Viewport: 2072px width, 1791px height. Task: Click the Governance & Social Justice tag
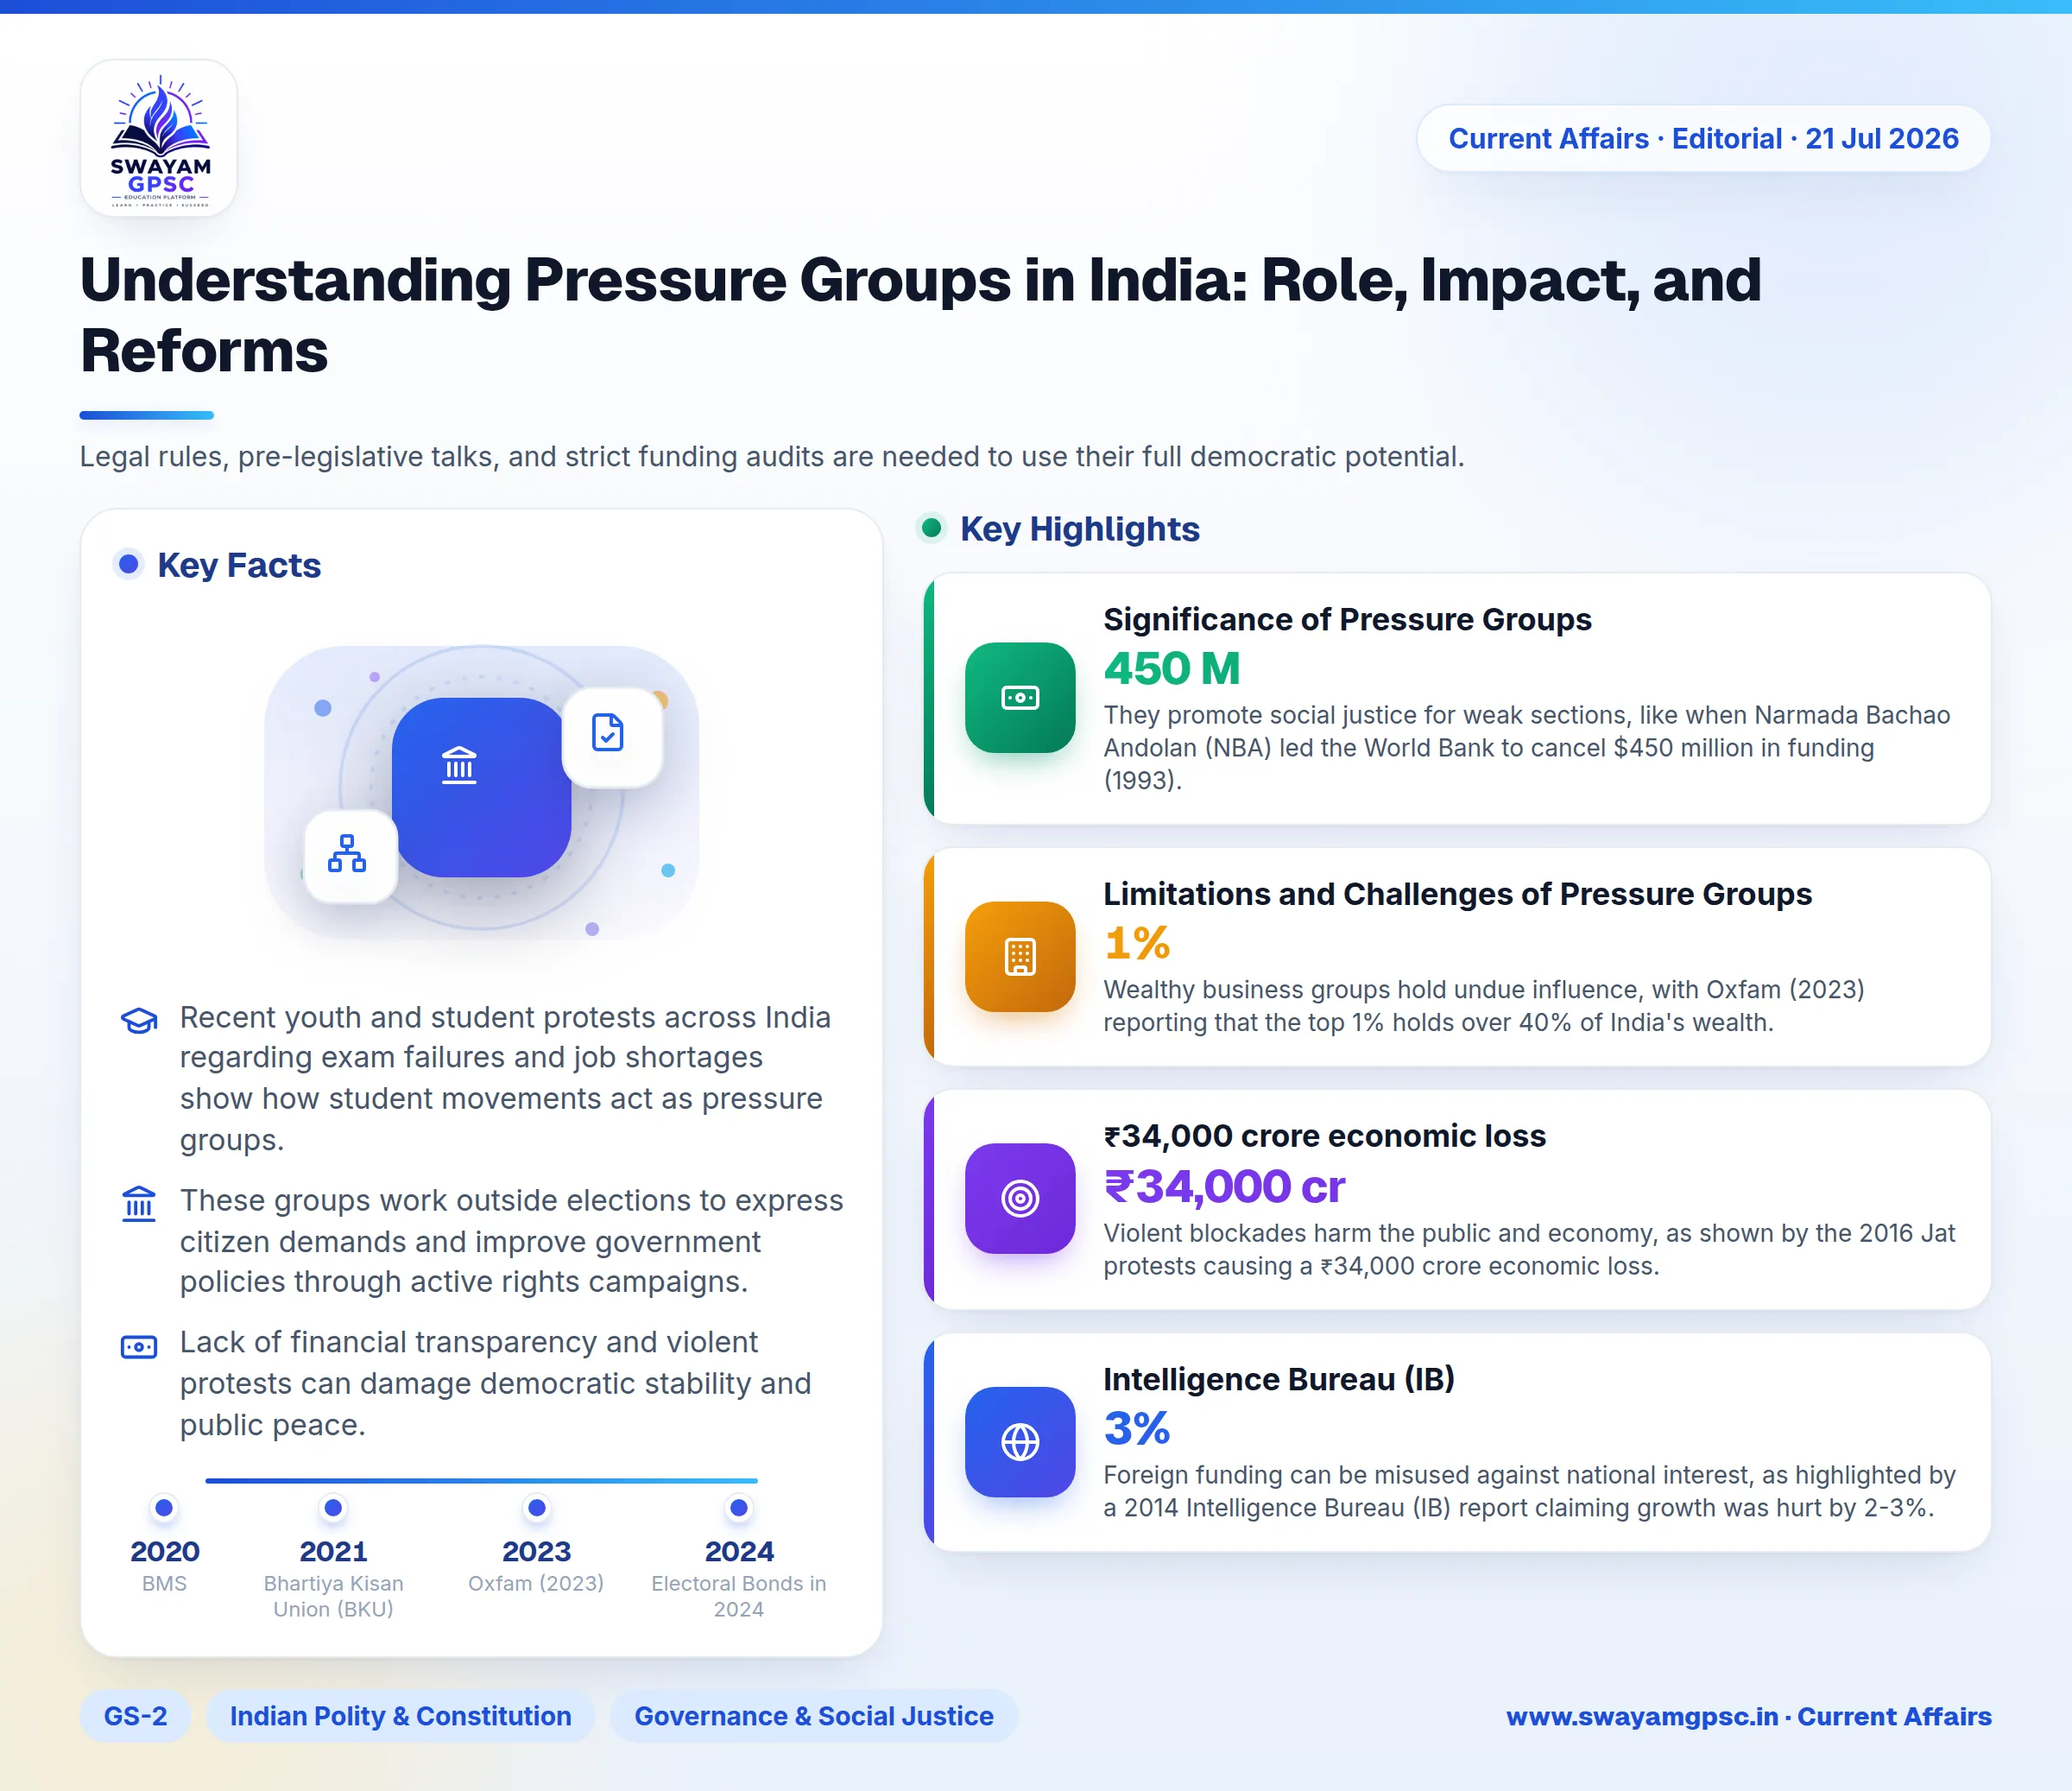(x=814, y=1716)
